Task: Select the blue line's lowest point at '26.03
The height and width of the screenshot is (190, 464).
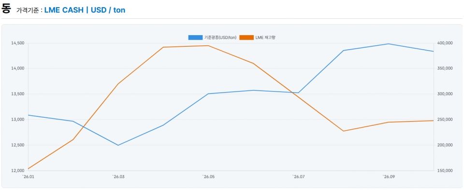Action: point(118,145)
